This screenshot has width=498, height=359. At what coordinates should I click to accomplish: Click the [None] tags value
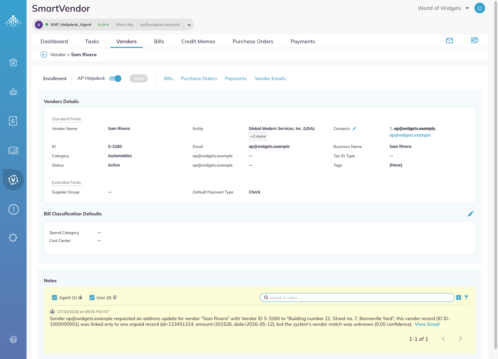tap(396, 165)
